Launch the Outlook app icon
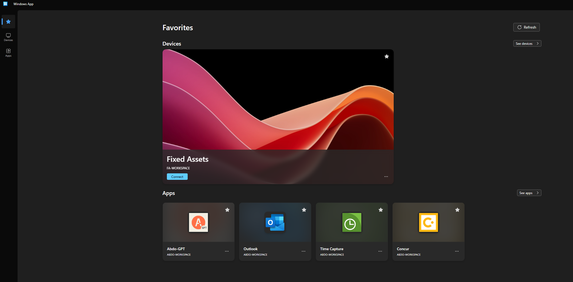The image size is (573, 282). pos(275,222)
